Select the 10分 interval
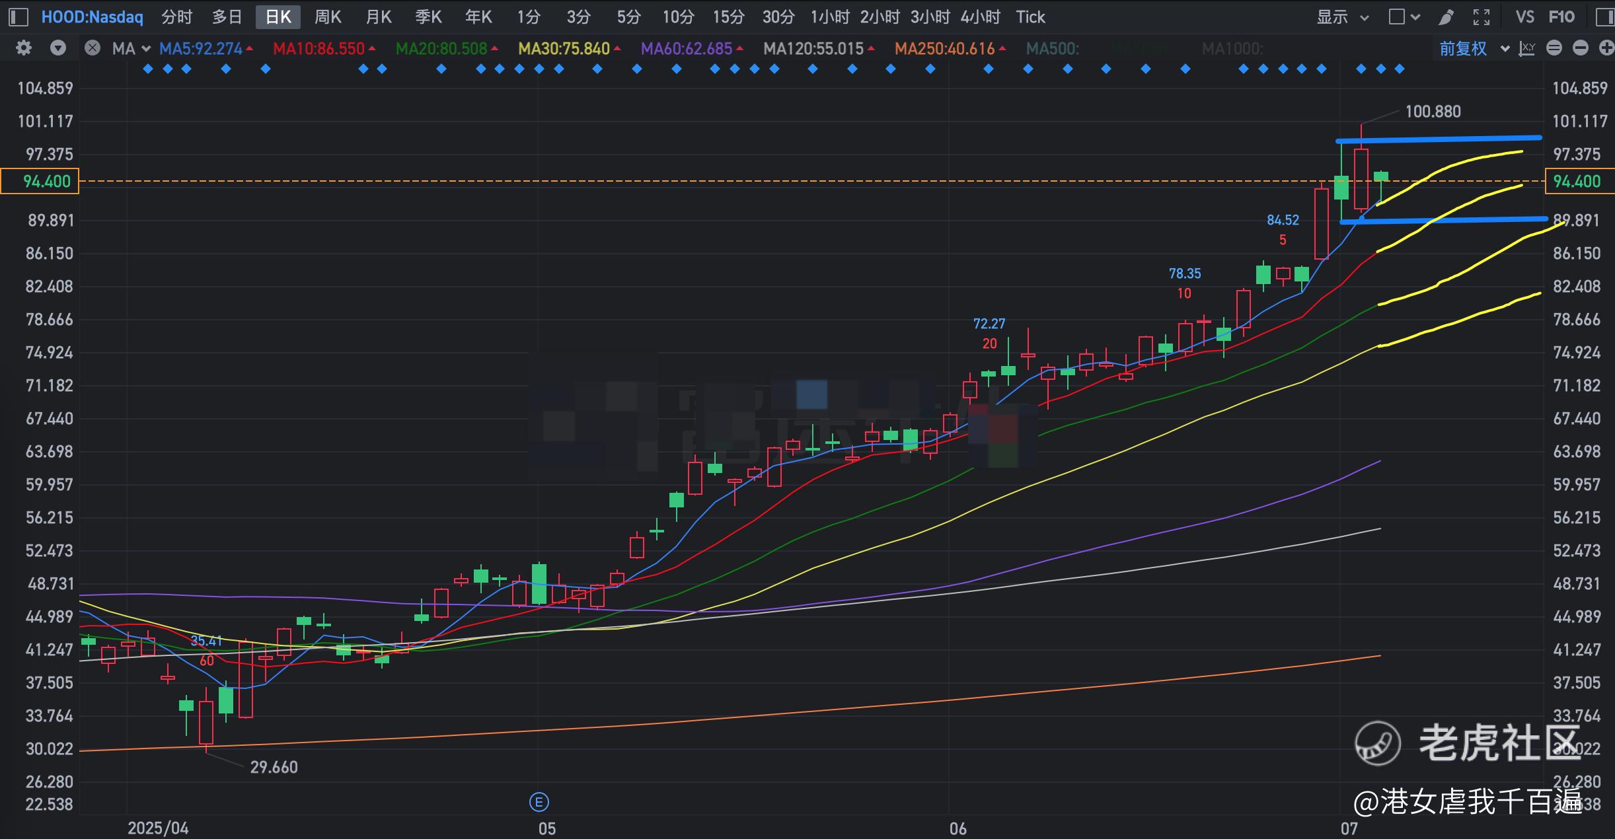 click(679, 17)
